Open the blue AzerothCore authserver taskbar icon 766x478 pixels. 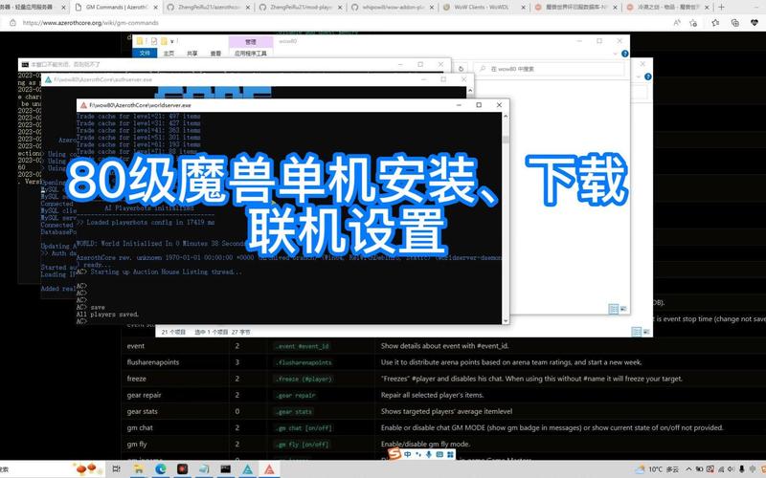coord(248,469)
